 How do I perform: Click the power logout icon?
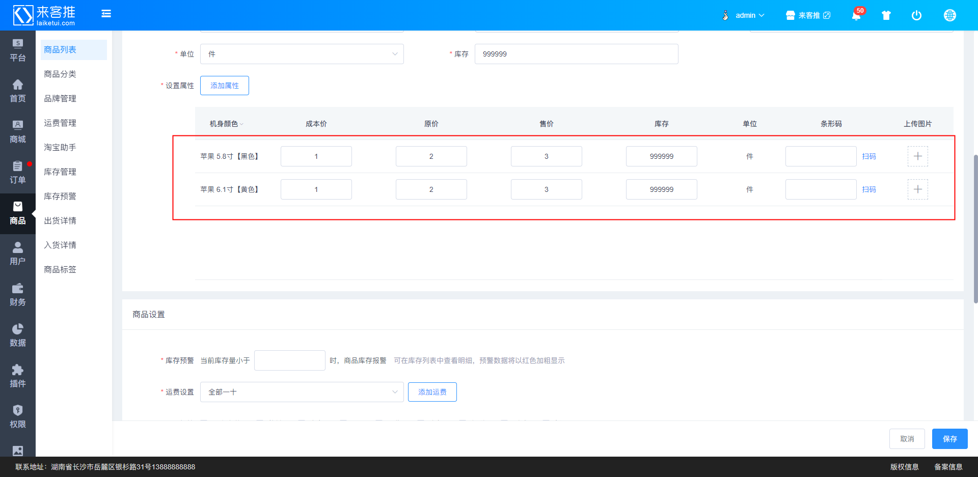[916, 15]
